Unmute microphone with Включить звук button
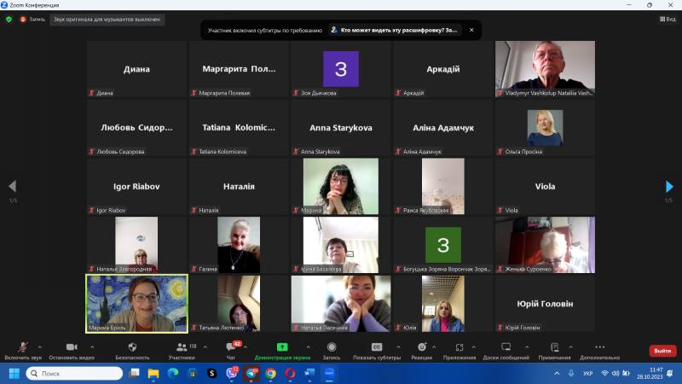 pos(22,350)
